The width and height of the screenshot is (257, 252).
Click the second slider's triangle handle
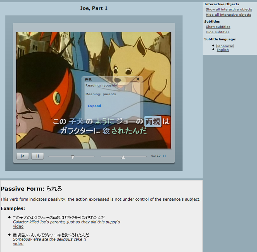pos(123,157)
